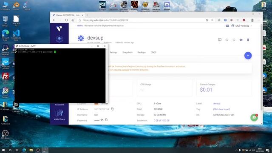Click the browser back arrow

pyautogui.click(x=54, y=20)
